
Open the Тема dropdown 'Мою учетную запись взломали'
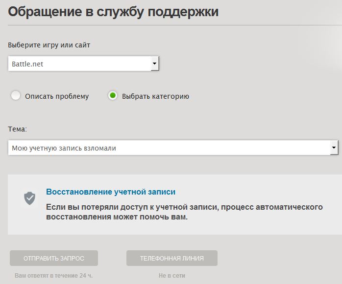[173, 148]
